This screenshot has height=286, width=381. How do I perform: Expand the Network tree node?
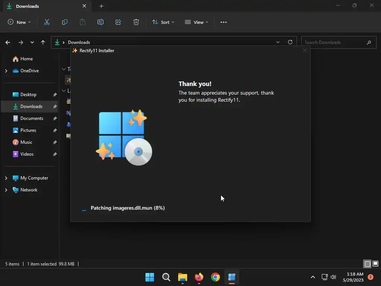click(x=6, y=190)
